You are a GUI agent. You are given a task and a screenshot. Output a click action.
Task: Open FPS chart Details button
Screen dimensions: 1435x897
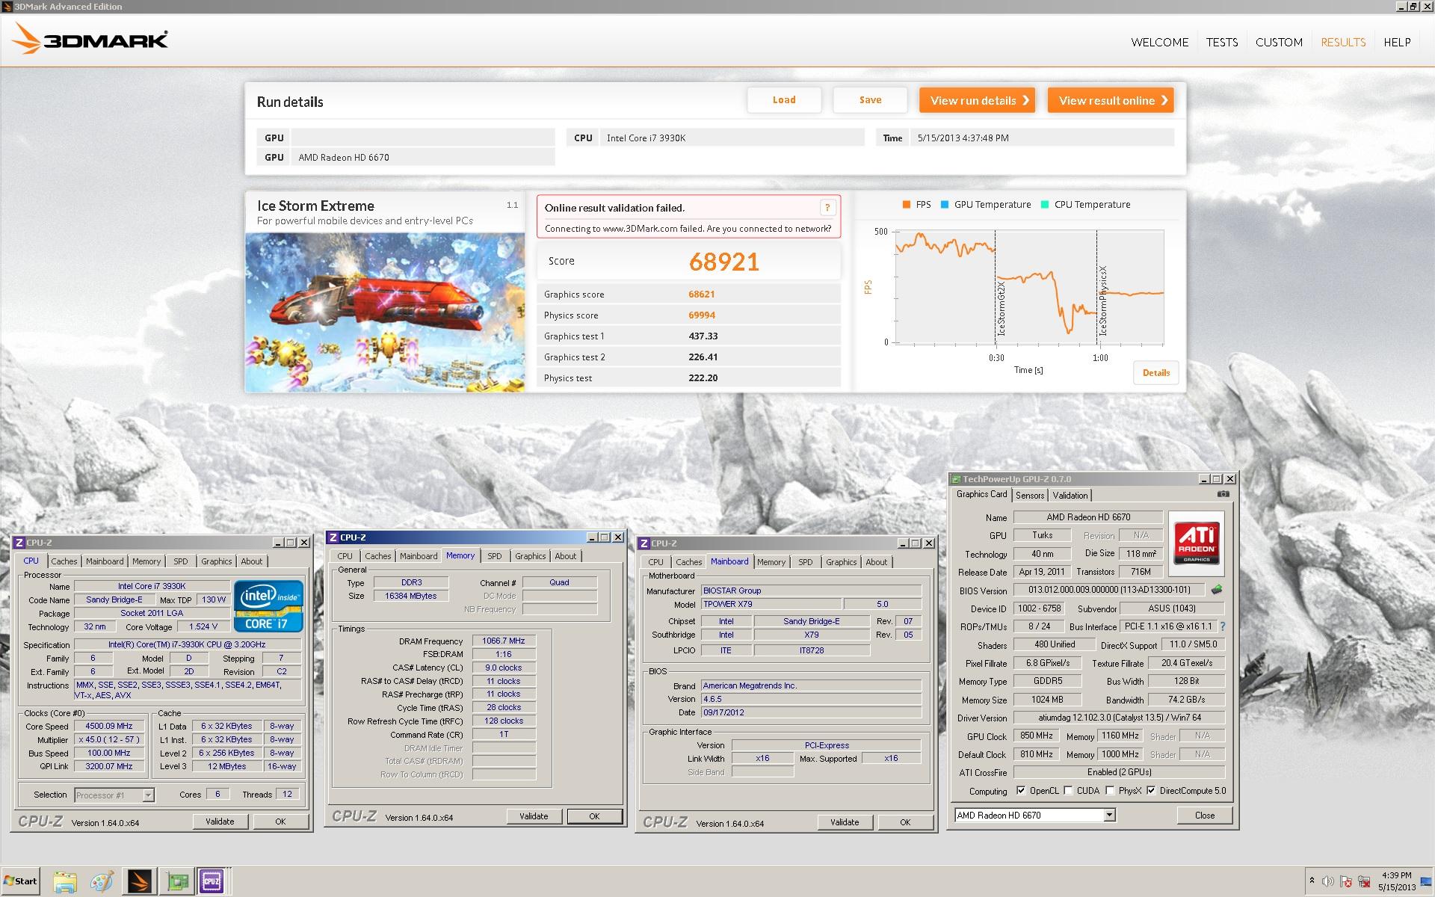pyautogui.click(x=1156, y=373)
